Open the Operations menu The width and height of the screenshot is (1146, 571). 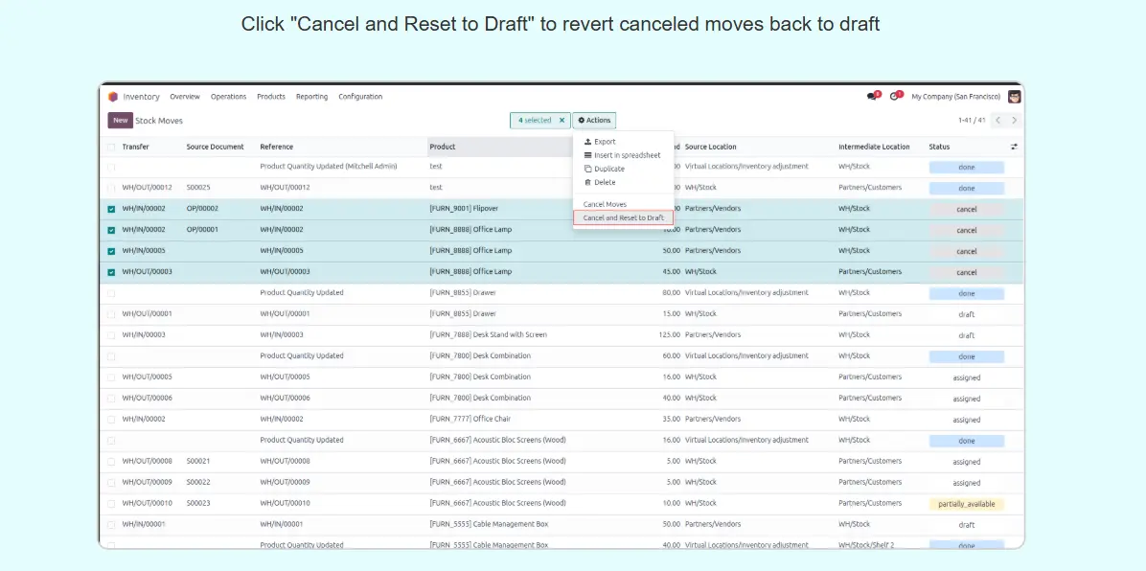[x=228, y=97]
